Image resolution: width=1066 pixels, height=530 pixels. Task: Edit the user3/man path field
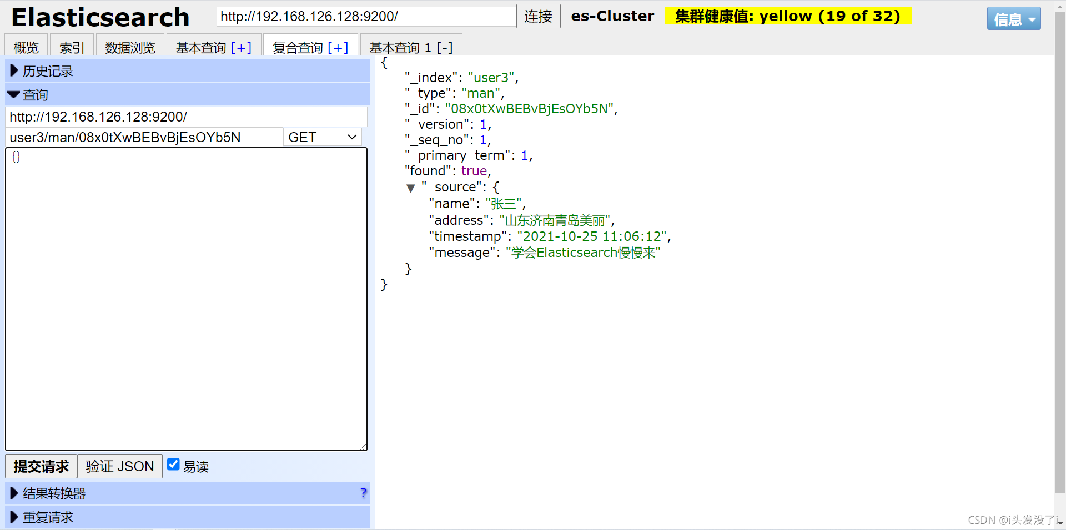tap(144, 137)
